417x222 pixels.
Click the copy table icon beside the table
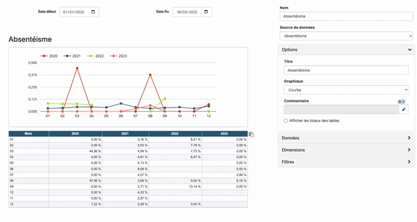[x=251, y=134]
